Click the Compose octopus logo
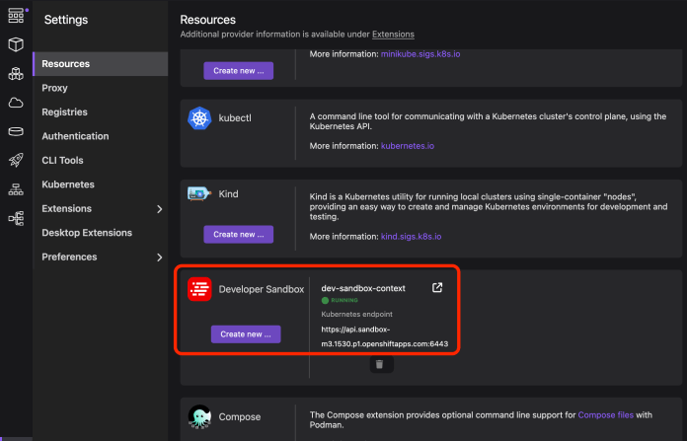Viewport: 687px width, 441px height. click(199, 416)
